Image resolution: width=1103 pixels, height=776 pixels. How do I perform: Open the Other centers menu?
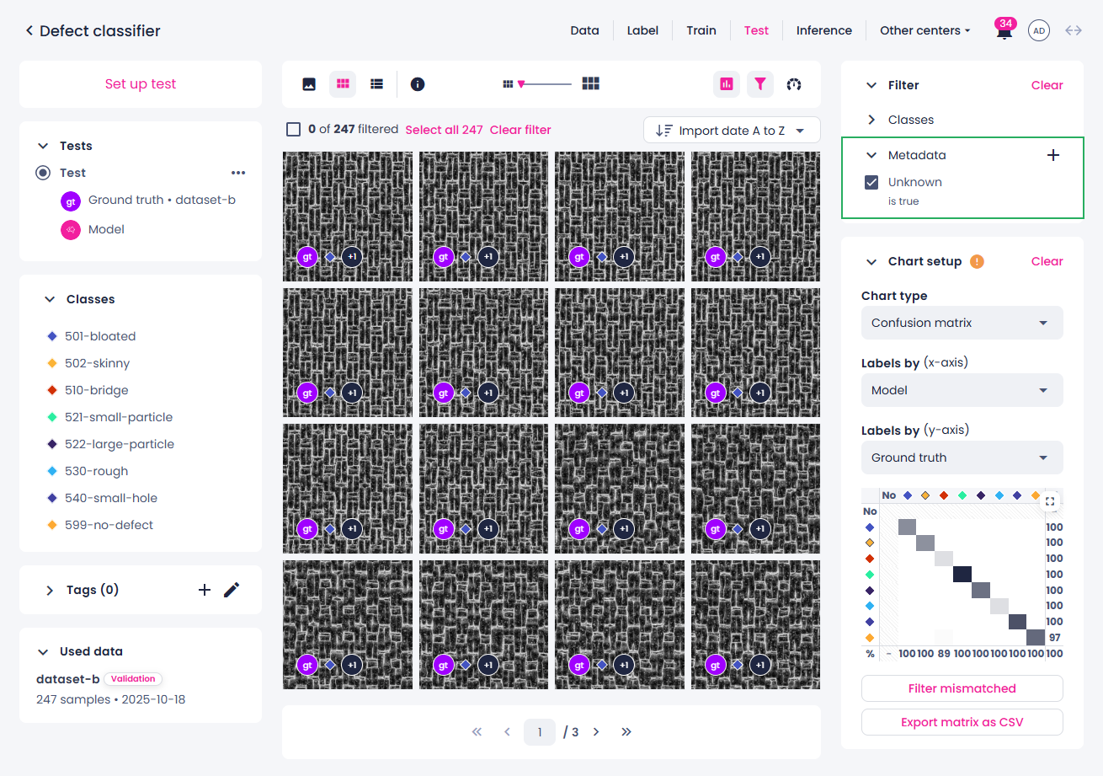[x=924, y=30]
